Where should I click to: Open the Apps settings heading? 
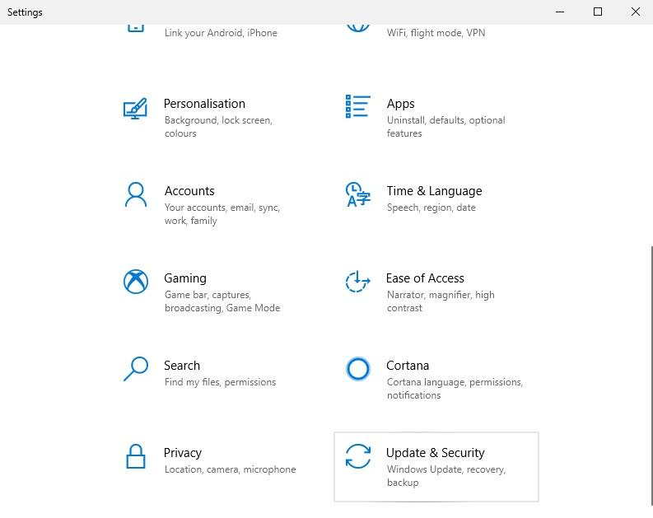coord(401,104)
